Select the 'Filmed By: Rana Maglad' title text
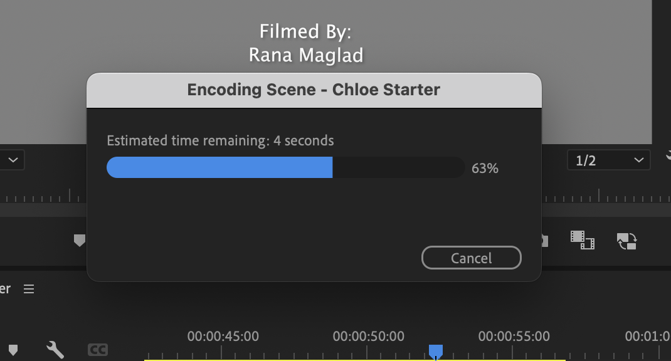This screenshot has height=361, width=671. (x=306, y=43)
